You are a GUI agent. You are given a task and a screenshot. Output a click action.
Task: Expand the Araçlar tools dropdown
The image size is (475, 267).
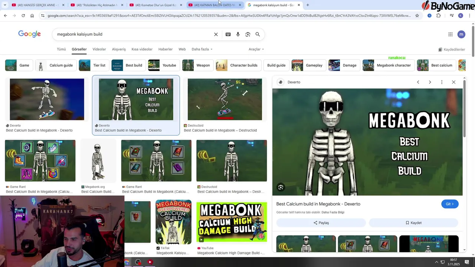coord(256,49)
